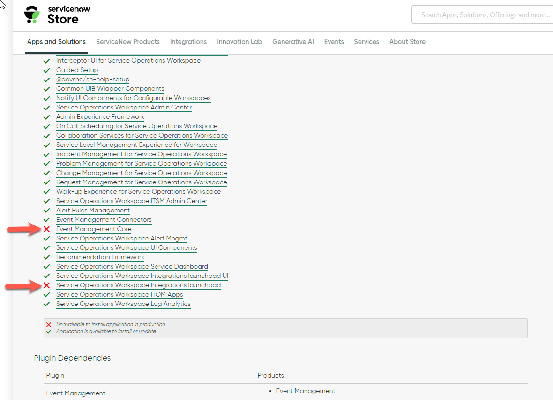Image resolution: width=553 pixels, height=400 pixels.
Task: Click checkmark beside Common UIB Wrapper Components
Action: 46,89
